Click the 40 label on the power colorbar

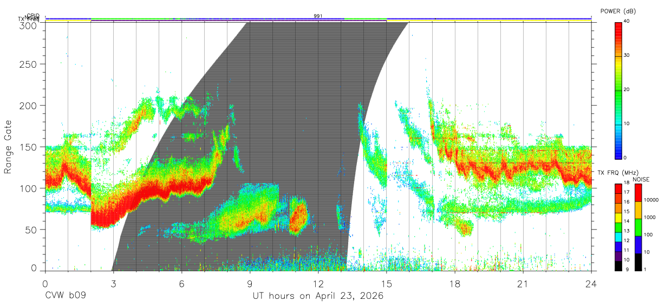[627, 22]
